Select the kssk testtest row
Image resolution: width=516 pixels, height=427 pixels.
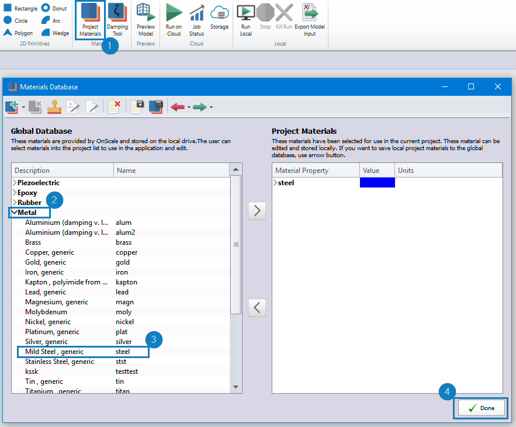click(x=120, y=372)
